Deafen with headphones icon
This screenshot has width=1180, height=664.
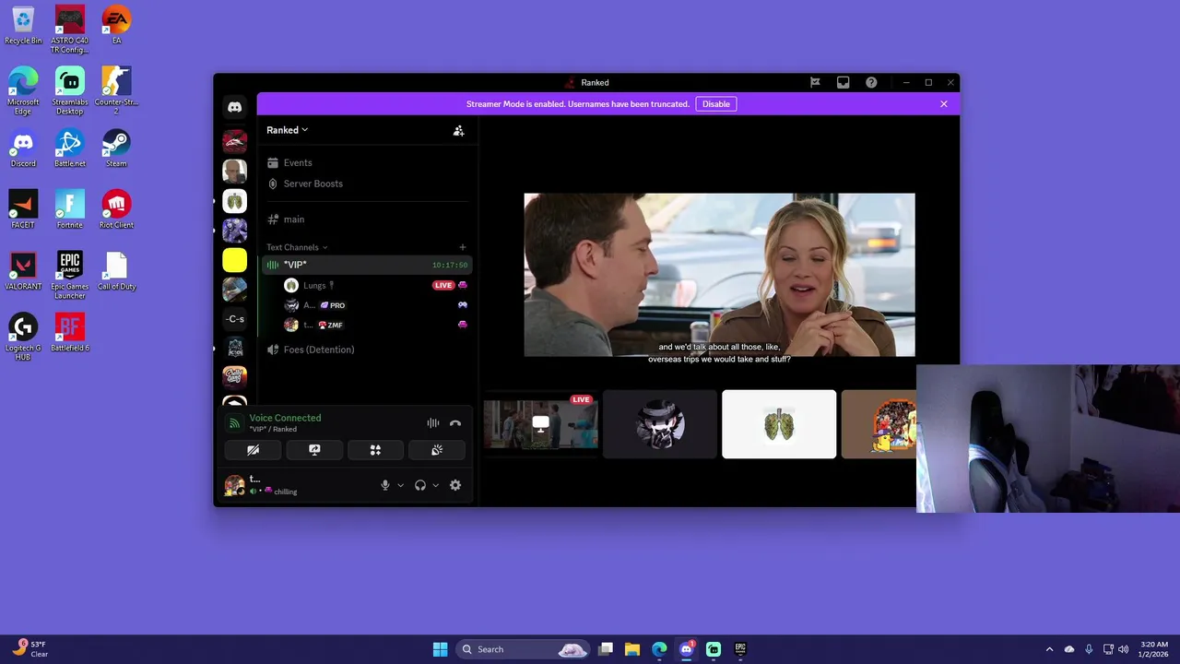pyautogui.click(x=420, y=485)
